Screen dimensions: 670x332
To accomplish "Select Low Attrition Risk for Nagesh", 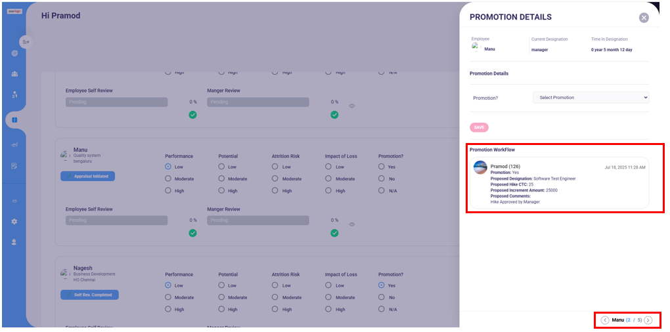I will pos(275,285).
